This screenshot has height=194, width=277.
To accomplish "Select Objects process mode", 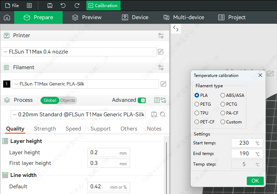I will [68, 100].
